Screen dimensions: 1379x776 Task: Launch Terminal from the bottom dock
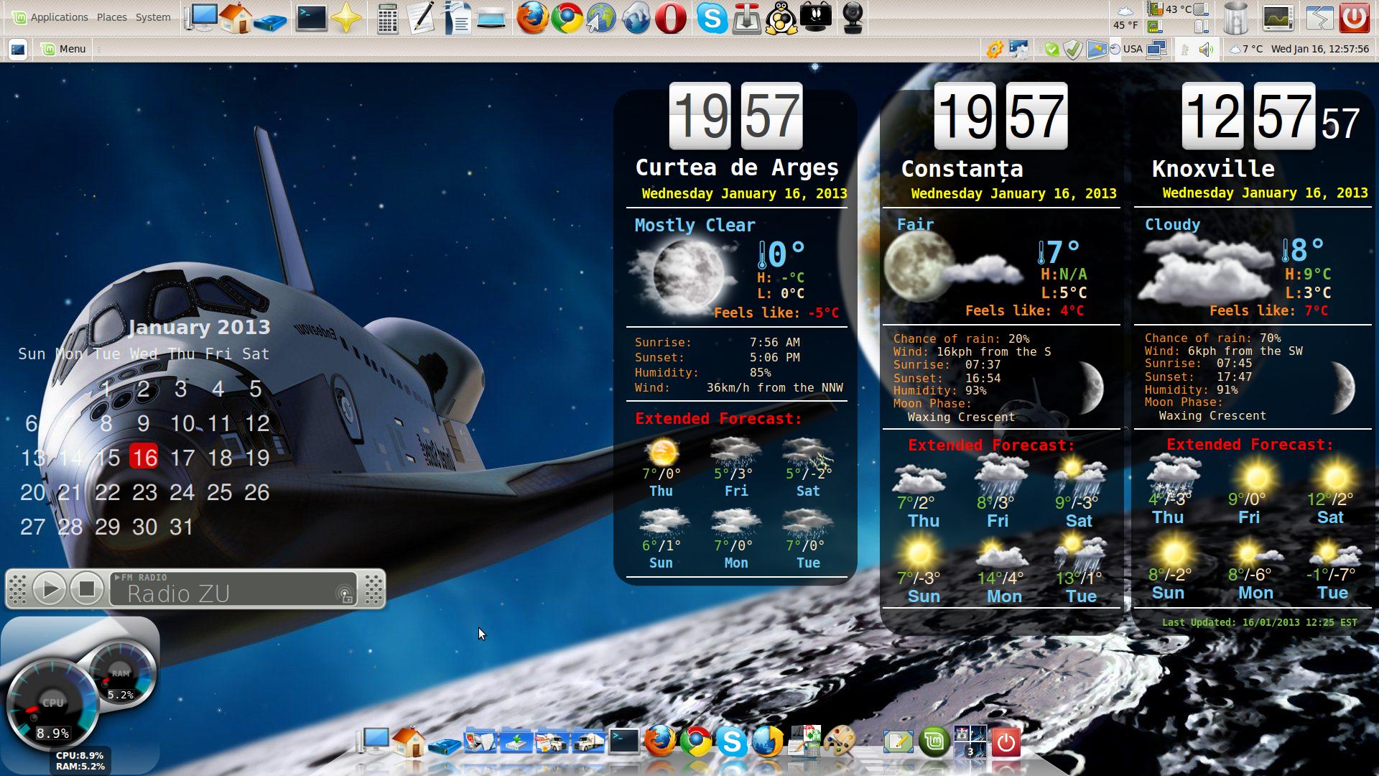click(x=623, y=741)
